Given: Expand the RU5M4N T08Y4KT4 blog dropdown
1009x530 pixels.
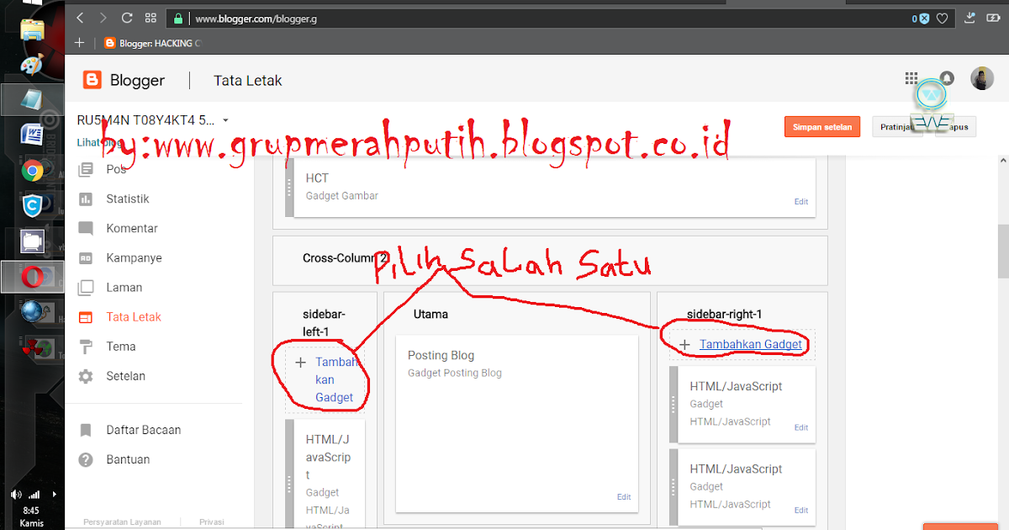Looking at the screenshot, I should 225,120.
